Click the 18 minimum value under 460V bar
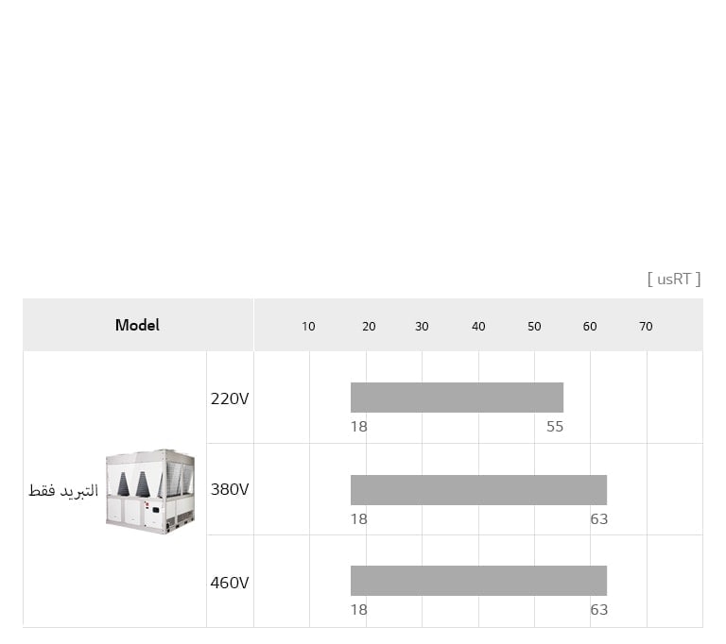 pyautogui.click(x=358, y=610)
